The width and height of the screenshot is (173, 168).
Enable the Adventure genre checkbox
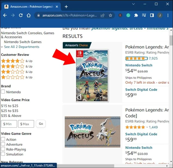pos(3,144)
